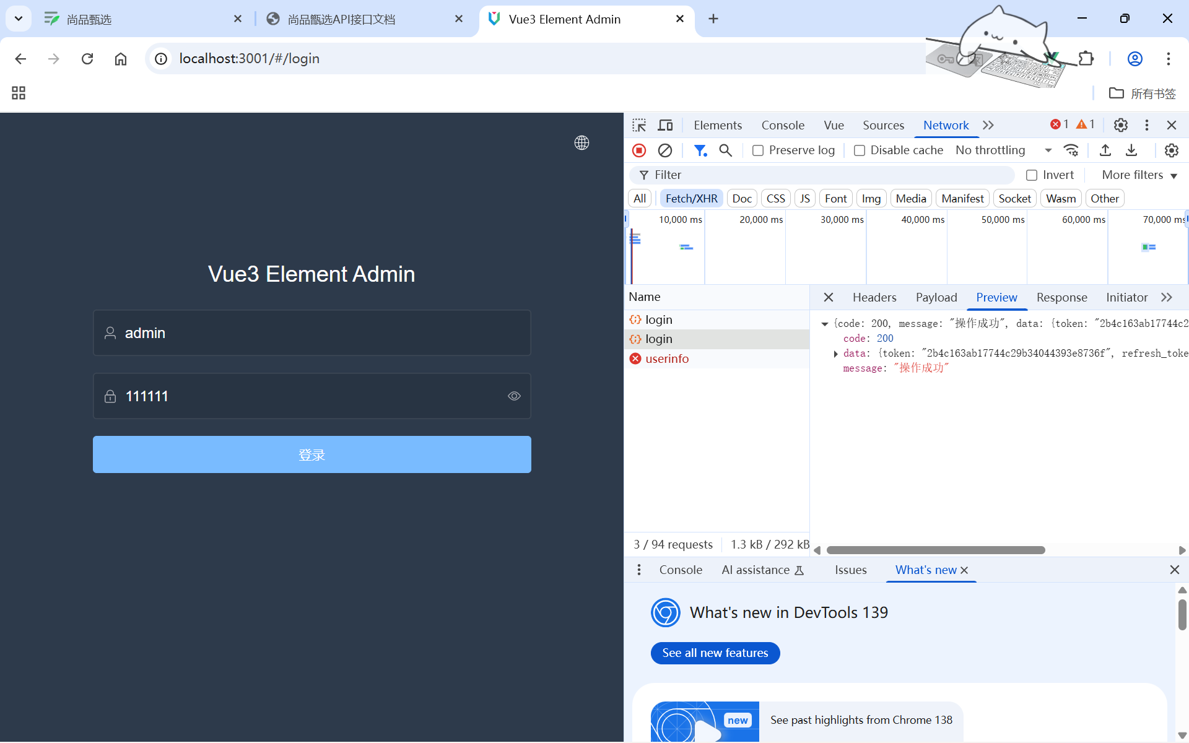The width and height of the screenshot is (1189, 743).
Task: Open the Payload tab of request
Action: point(936,297)
